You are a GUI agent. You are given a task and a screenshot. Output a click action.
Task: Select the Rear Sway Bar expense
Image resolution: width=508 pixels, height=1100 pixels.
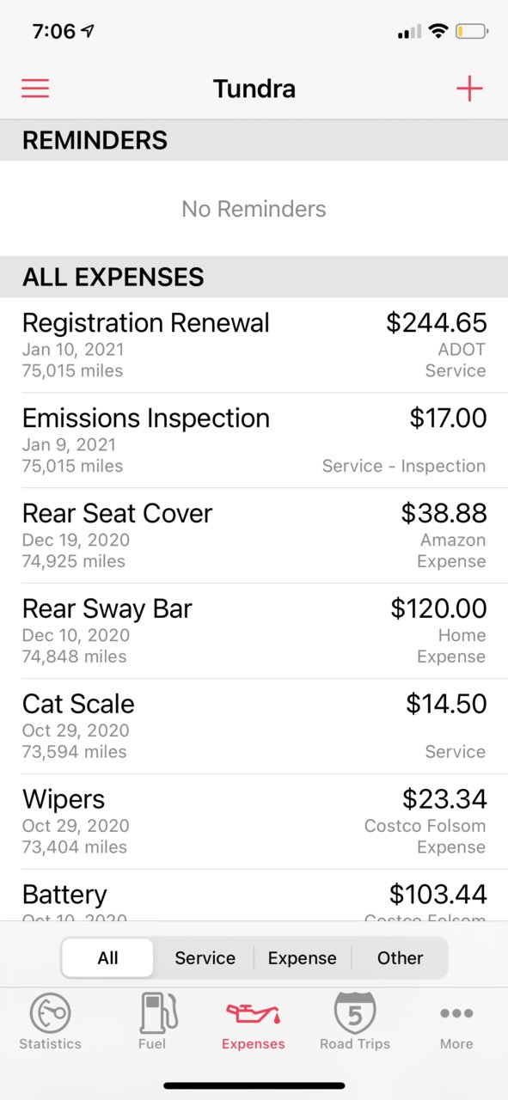coord(254,632)
